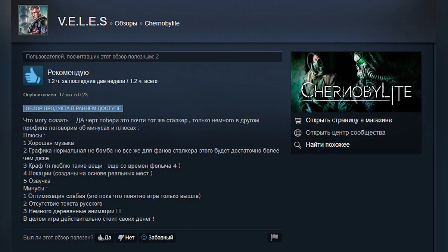Click the shopping cart store icon
This screenshot has height=252, width=448.
click(298, 121)
